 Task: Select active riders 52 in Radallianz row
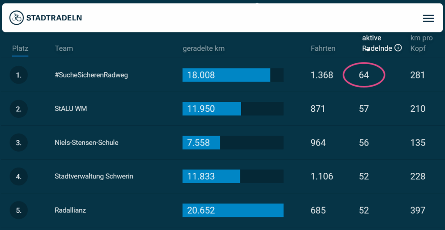[364, 210]
